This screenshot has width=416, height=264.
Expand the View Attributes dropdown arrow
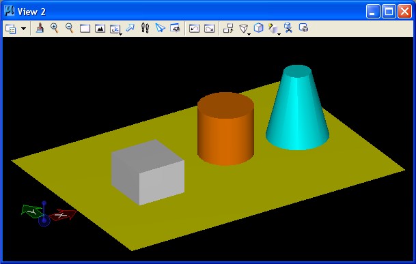[x=24, y=29]
